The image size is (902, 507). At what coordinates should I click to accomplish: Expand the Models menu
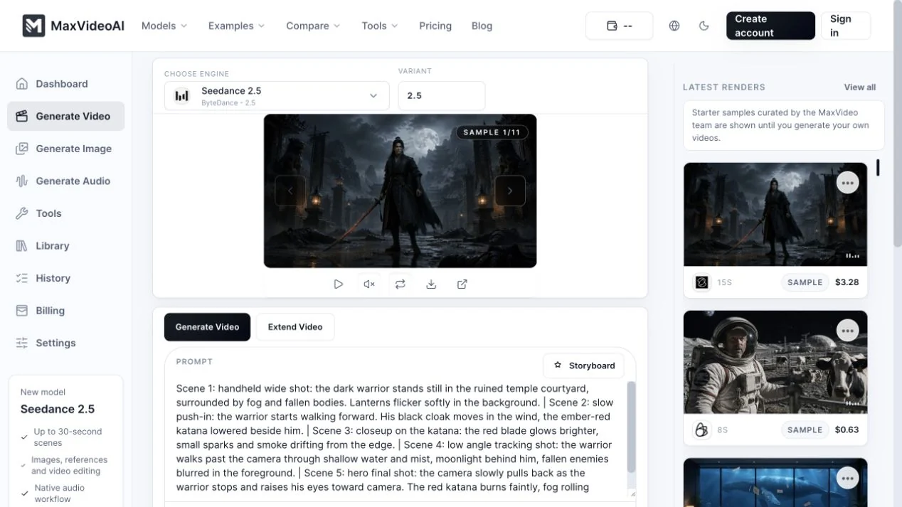coord(164,26)
